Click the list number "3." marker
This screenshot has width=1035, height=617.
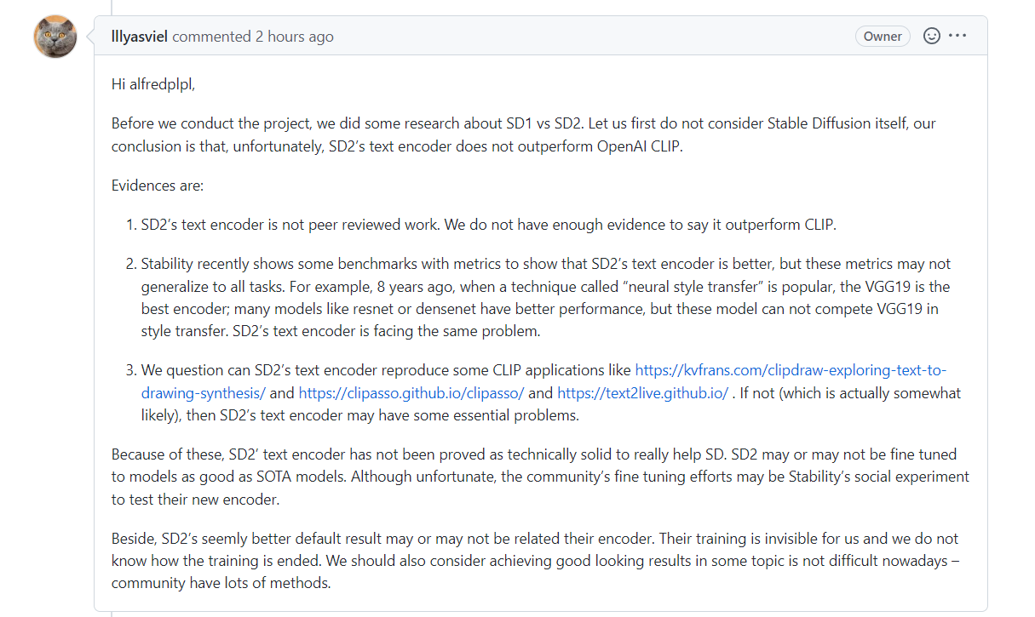tap(131, 370)
